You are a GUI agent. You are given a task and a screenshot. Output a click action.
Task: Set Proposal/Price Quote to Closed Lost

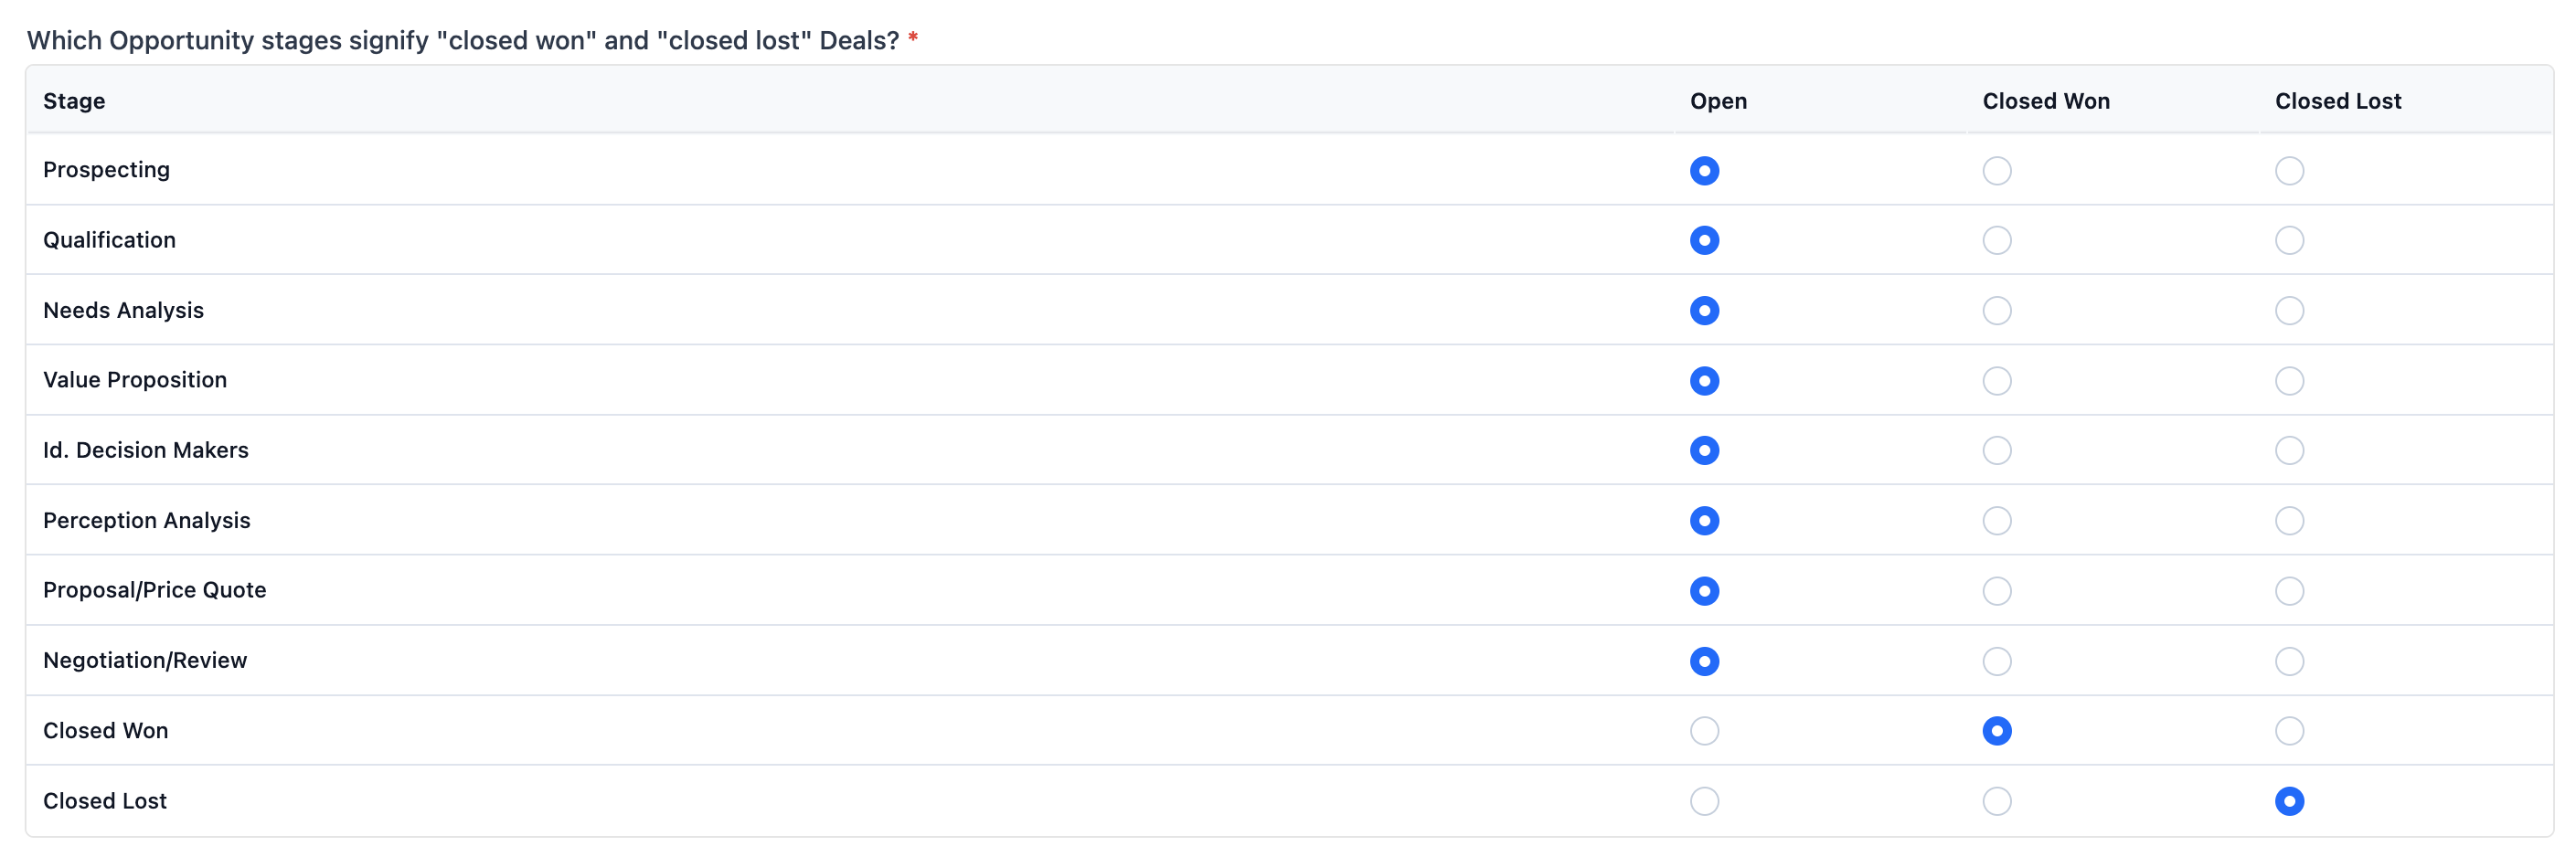coord(2289,591)
